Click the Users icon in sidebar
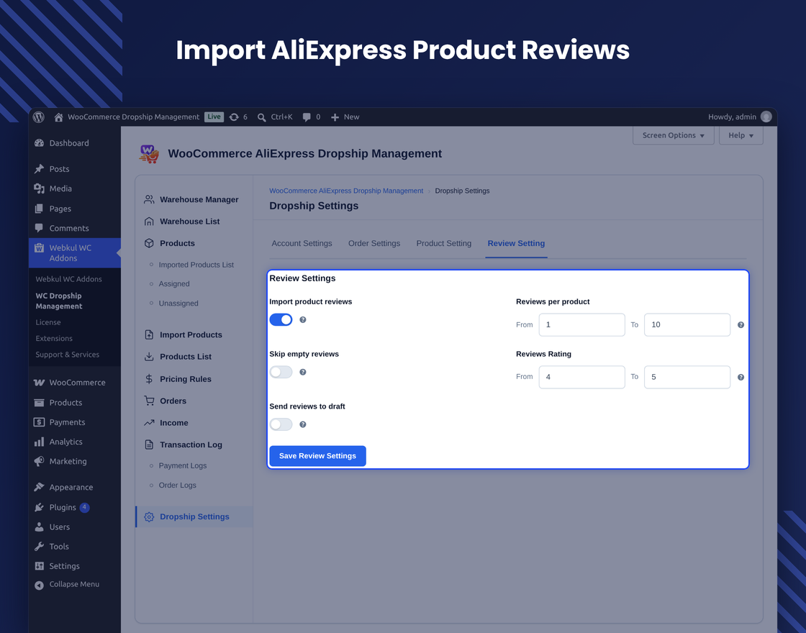 39,527
